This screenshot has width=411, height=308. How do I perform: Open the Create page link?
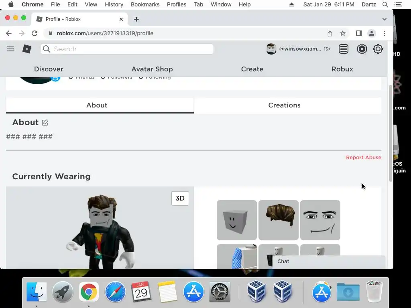252,69
